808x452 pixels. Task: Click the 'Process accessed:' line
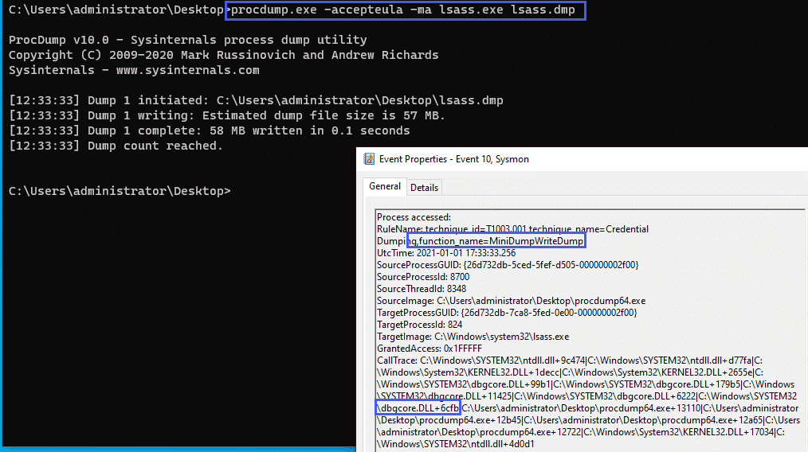(x=414, y=217)
